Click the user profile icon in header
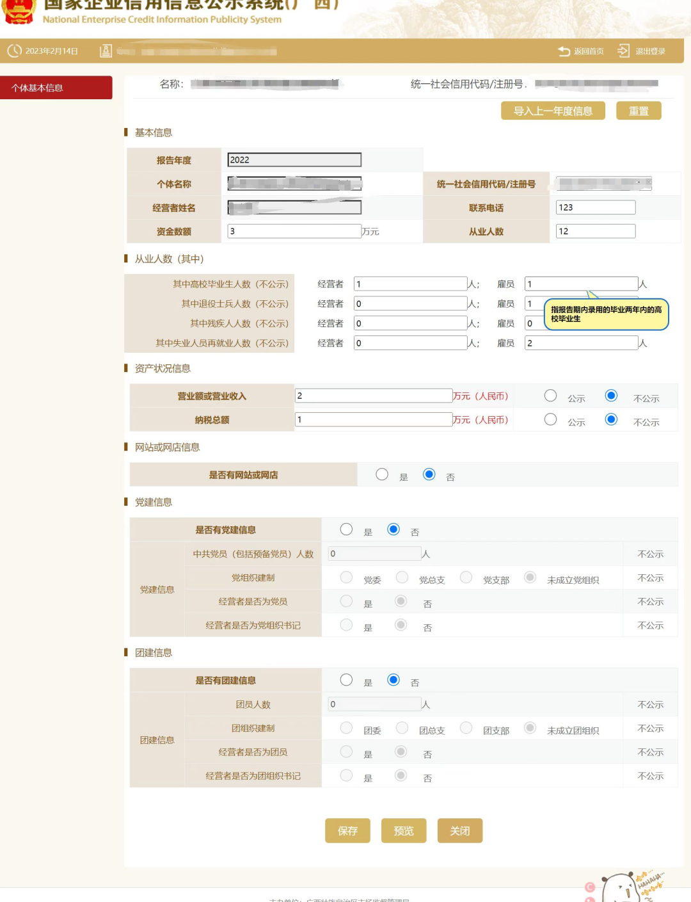The height and width of the screenshot is (902, 691). (106, 51)
